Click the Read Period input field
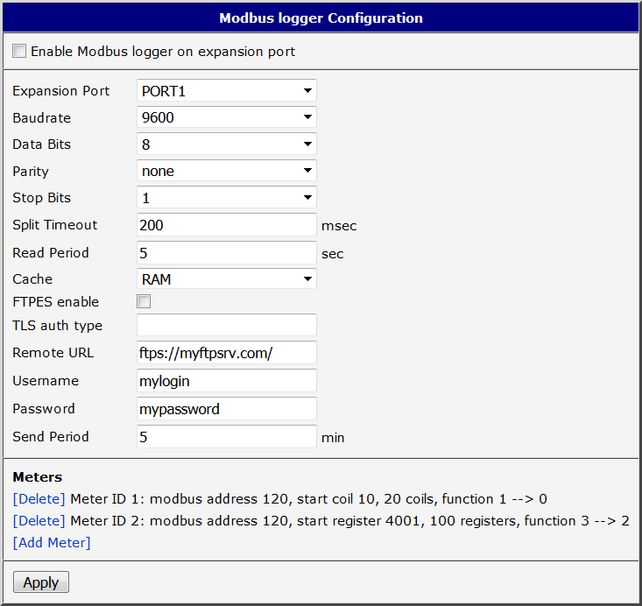Image resolution: width=642 pixels, height=606 pixels. [227, 252]
